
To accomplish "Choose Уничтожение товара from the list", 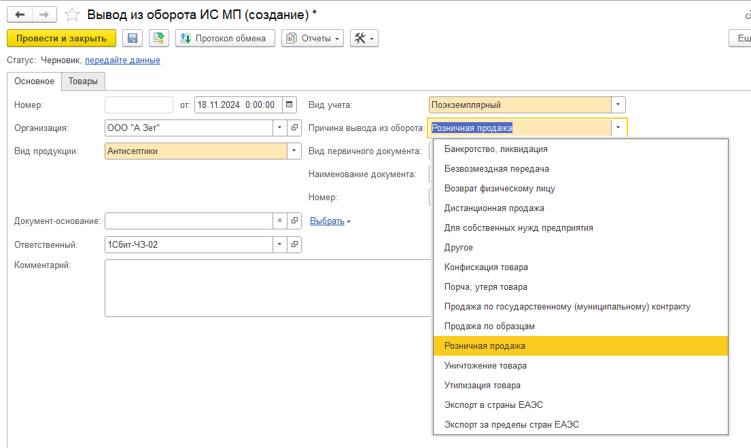I will pos(485,366).
